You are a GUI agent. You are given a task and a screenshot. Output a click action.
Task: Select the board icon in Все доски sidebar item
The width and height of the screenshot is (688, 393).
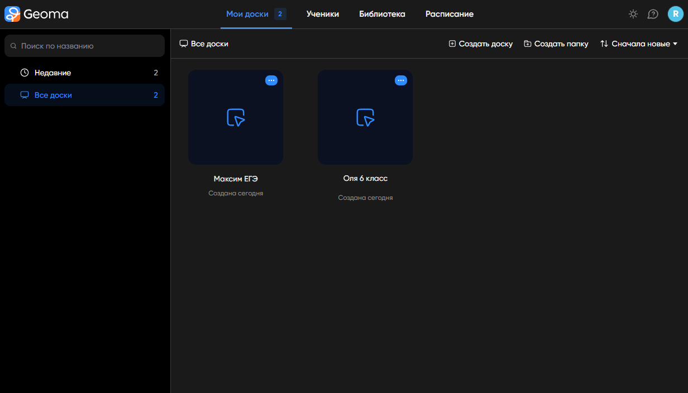pyautogui.click(x=25, y=95)
